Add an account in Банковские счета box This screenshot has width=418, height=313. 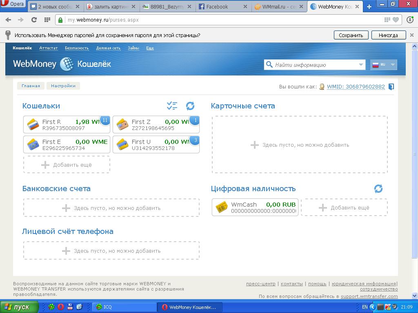pos(111,208)
